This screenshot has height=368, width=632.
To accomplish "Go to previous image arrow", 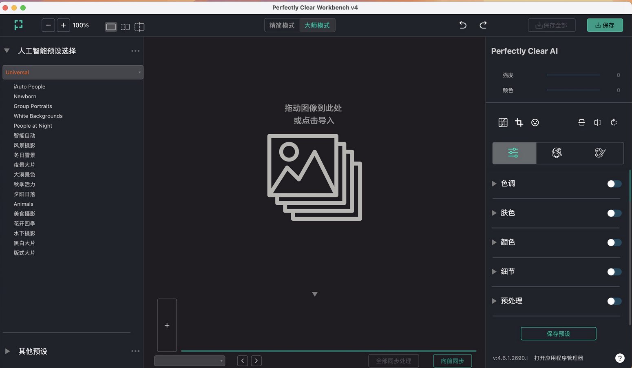I will pos(243,361).
